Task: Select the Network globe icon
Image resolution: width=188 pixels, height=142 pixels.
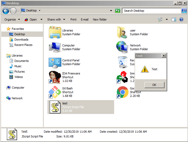Action: (122, 47)
